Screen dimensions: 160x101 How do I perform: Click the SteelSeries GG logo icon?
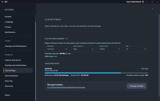pos(2,2)
